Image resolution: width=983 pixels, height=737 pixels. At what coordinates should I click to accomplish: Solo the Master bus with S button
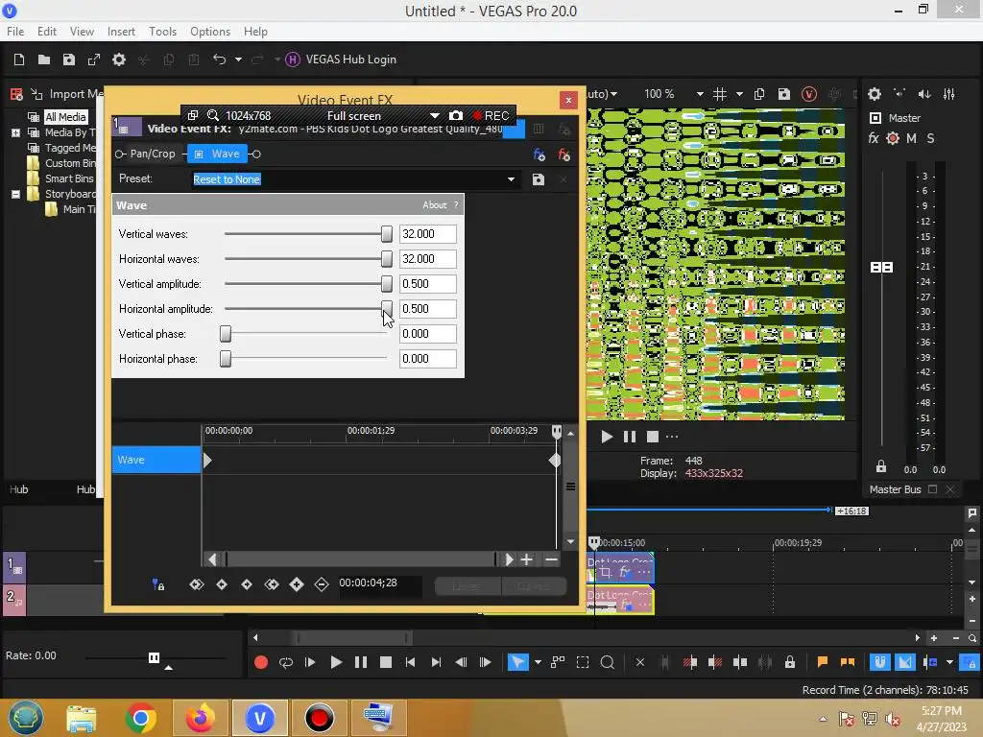[x=930, y=138]
